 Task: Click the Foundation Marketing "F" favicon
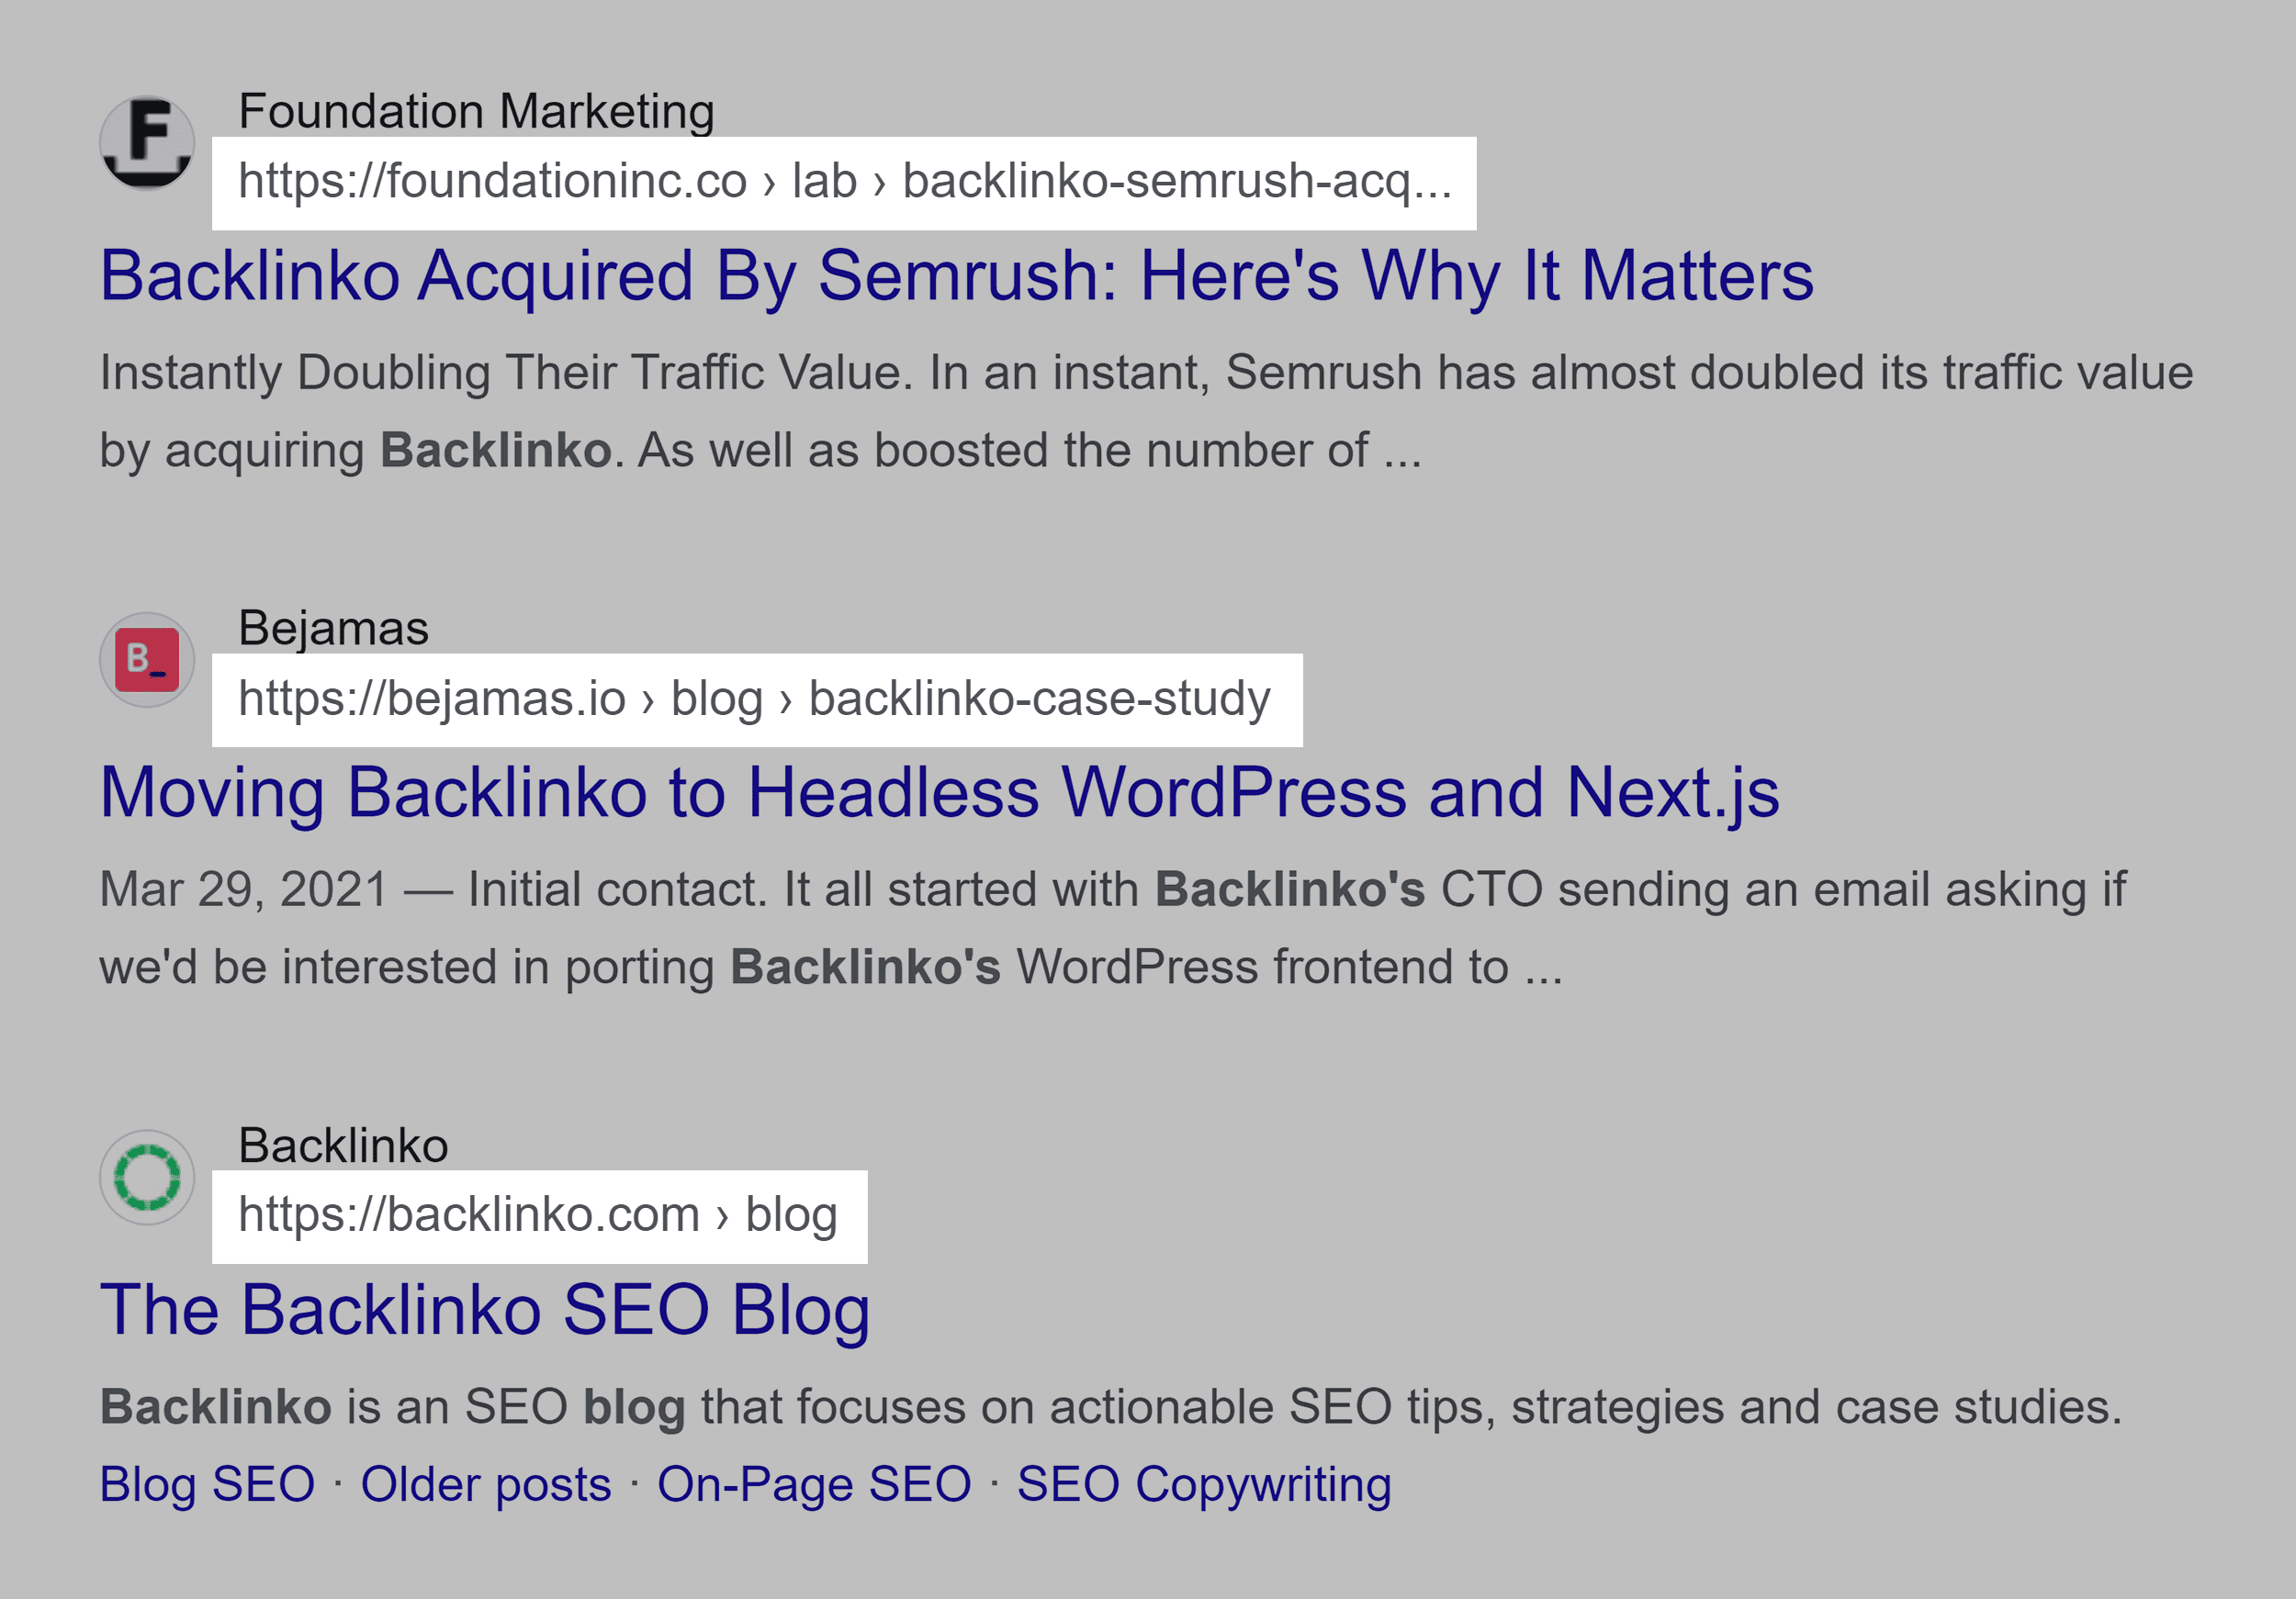(x=147, y=142)
